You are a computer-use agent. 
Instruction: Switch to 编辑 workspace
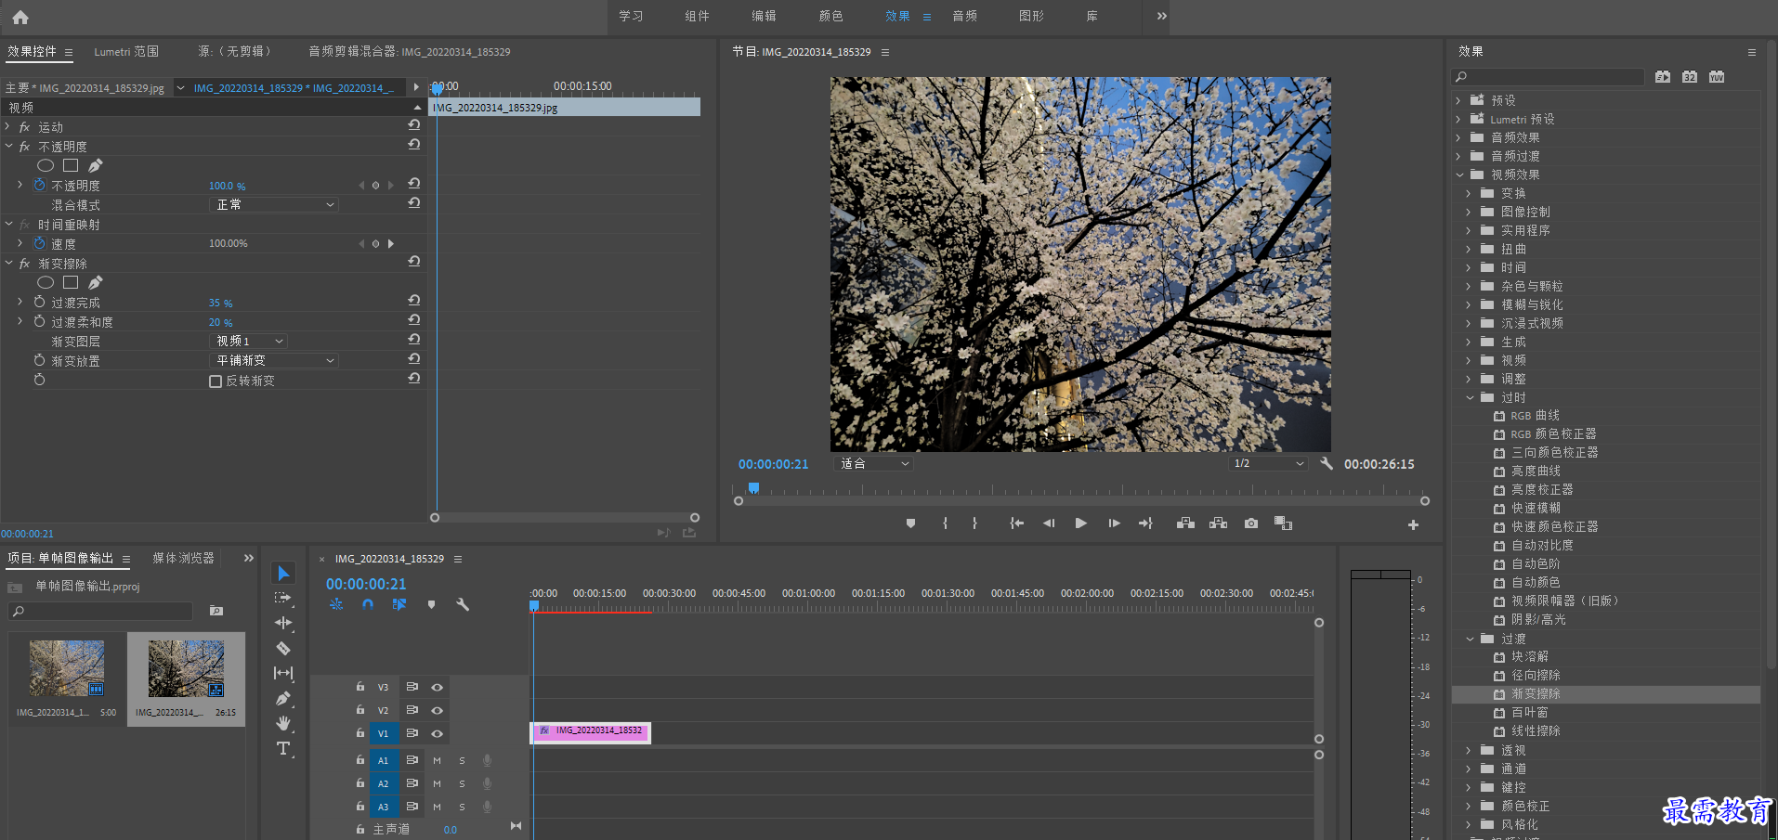[x=765, y=16]
